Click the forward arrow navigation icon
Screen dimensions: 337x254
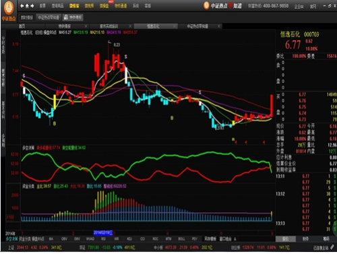point(32,6)
